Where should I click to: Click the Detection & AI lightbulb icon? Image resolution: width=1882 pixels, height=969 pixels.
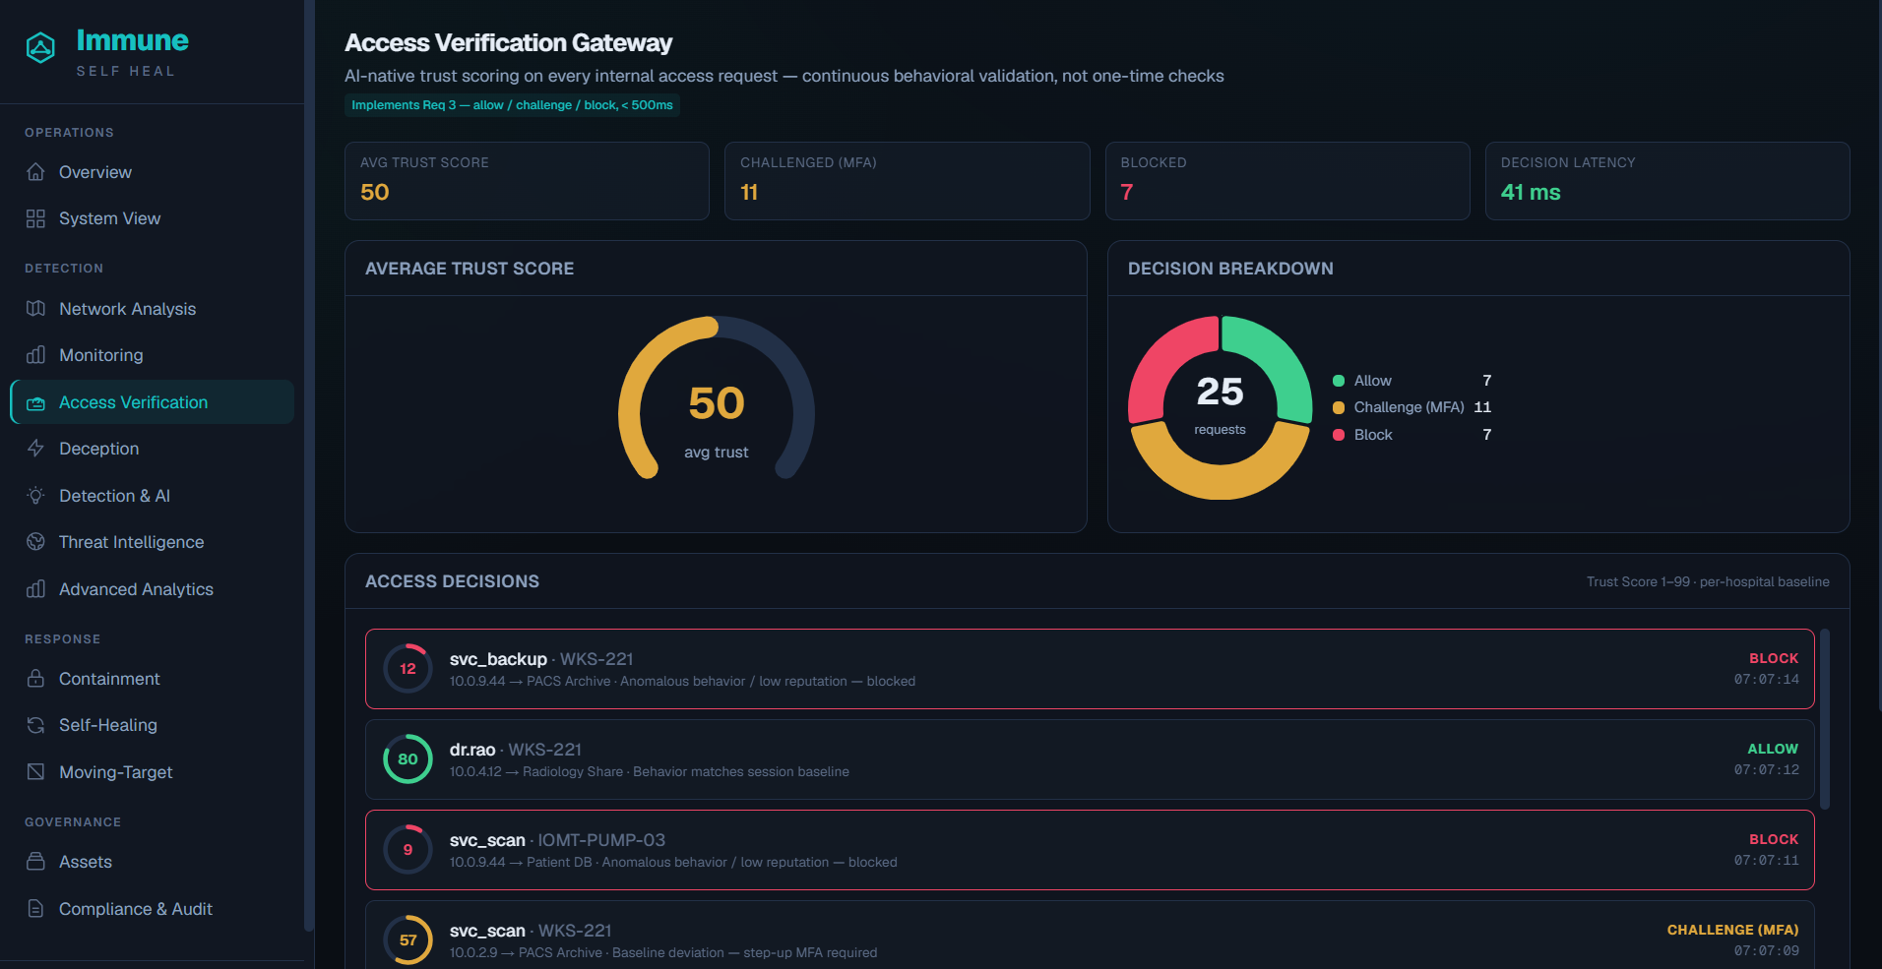[x=35, y=496]
